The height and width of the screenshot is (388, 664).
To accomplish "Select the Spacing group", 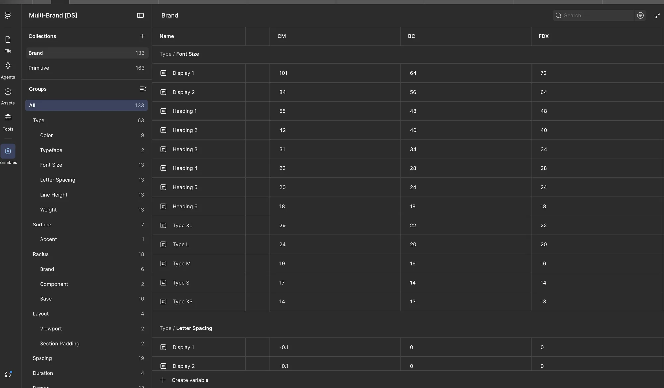I will [87, 358].
